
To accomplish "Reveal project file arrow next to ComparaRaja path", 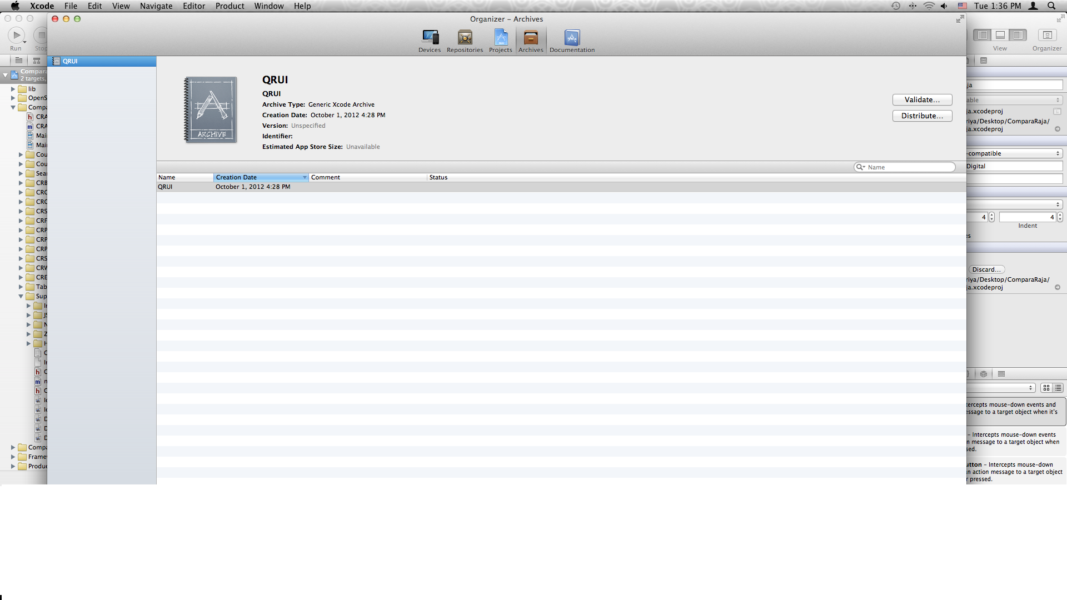I will coord(1058,129).
